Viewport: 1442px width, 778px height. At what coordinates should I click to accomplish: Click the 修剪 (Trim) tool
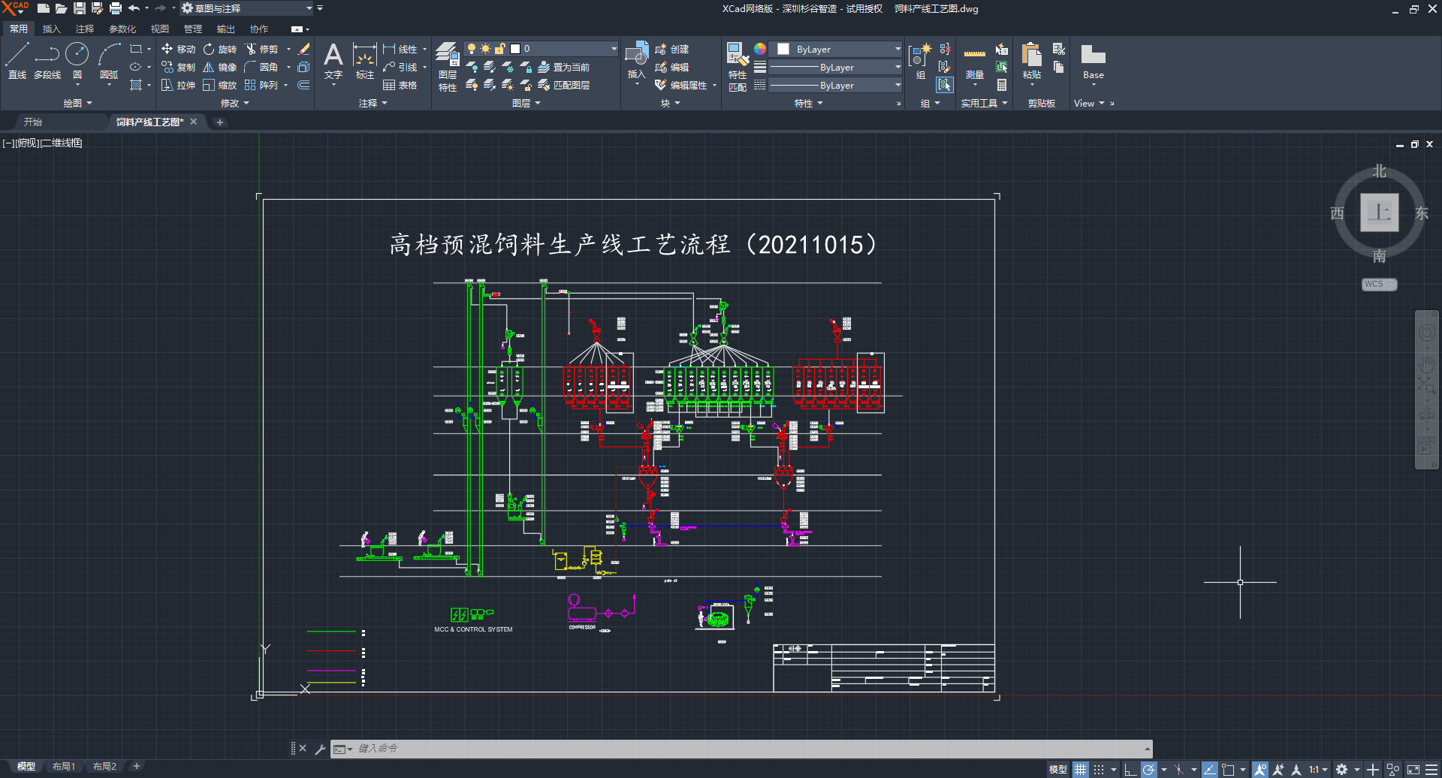coord(261,49)
